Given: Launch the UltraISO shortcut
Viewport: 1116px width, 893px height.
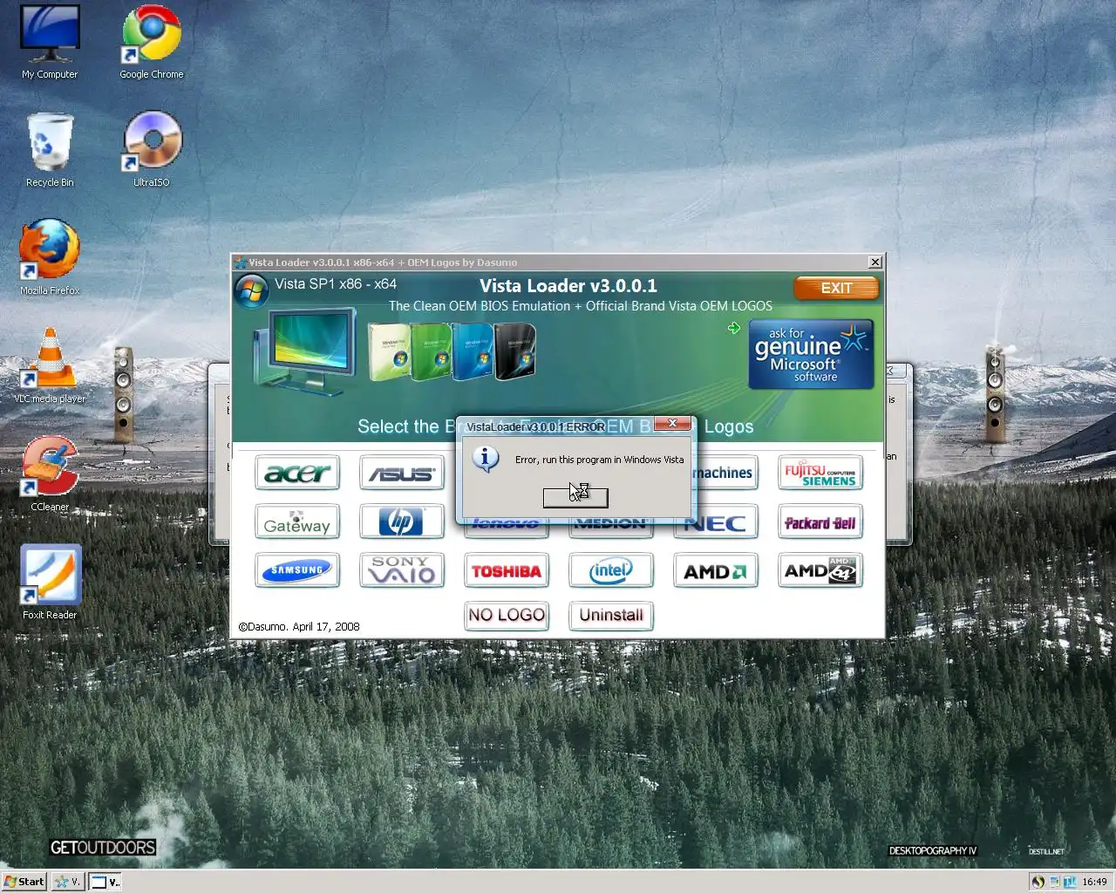Looking at the screenshot, I should [152, 149].
